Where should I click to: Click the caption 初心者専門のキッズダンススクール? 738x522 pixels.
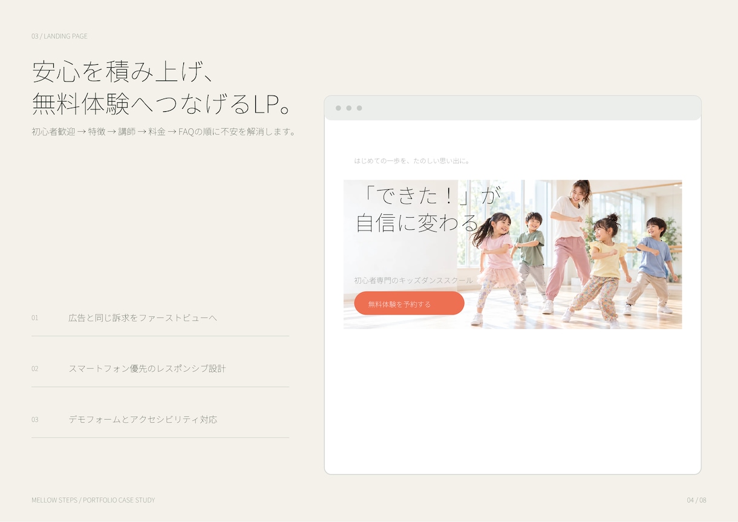coord(414,280)
